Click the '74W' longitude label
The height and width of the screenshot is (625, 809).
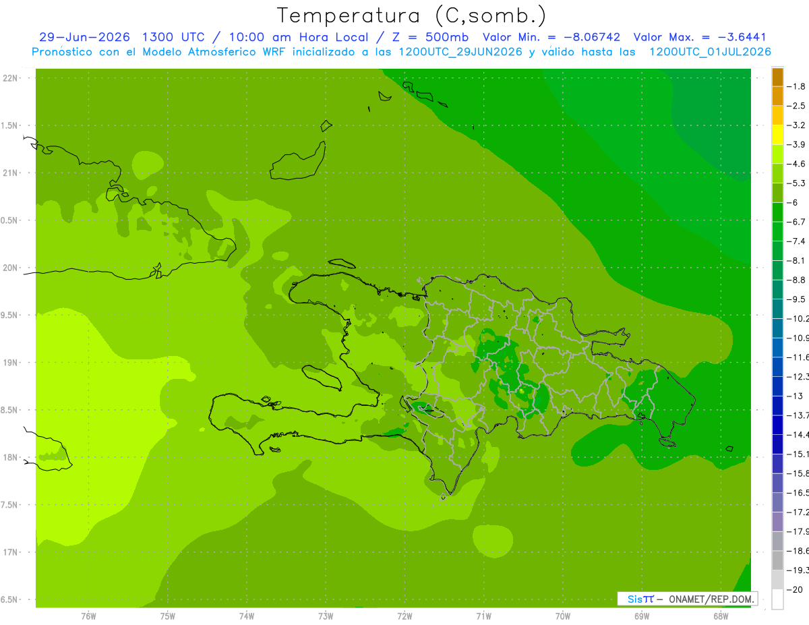coord(246,616)
